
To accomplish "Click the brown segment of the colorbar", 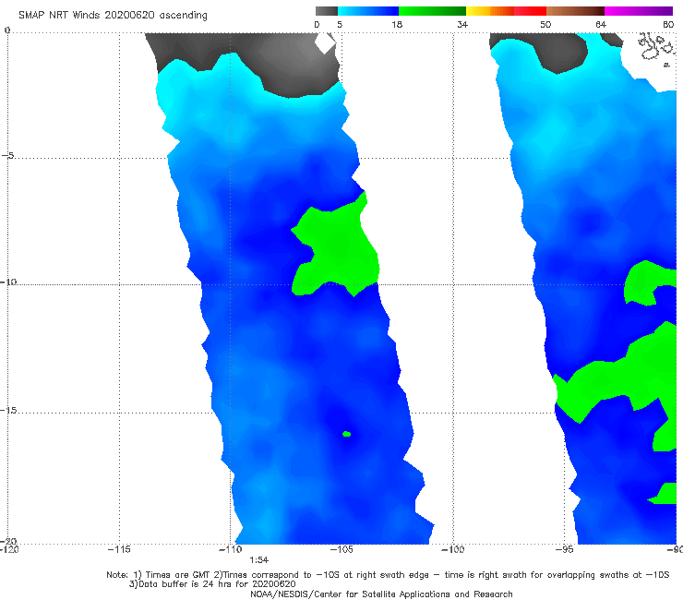I will pos(575,11).
